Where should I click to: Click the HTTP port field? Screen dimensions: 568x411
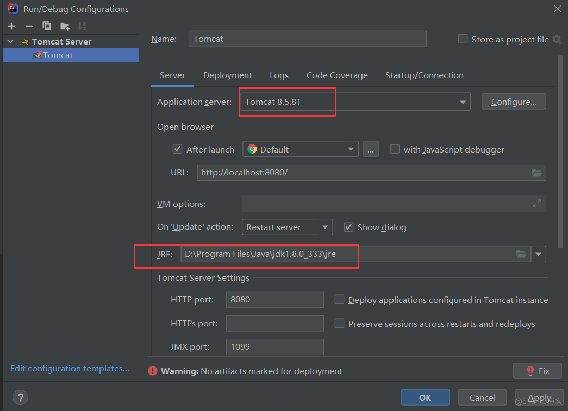pos(275,300)
